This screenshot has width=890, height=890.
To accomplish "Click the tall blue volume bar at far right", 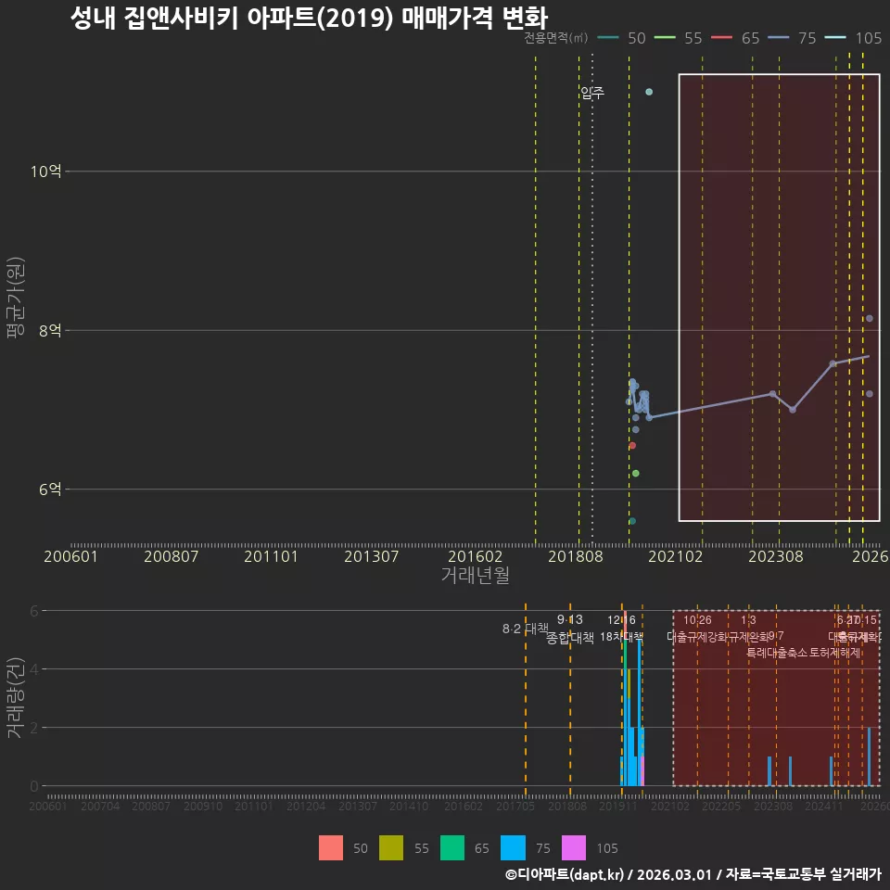I will point(869,756).
